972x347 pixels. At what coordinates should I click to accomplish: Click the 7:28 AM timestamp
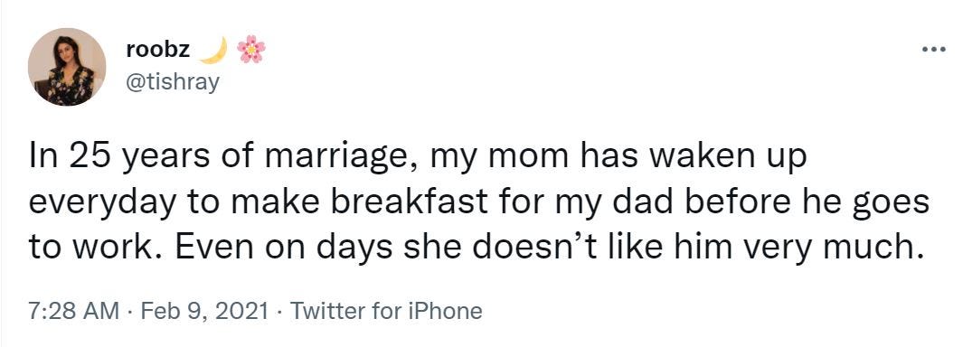click(74, 311)
